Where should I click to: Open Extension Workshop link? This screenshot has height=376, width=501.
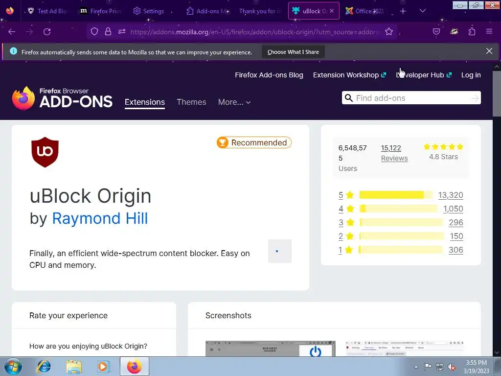click(349, 75)
